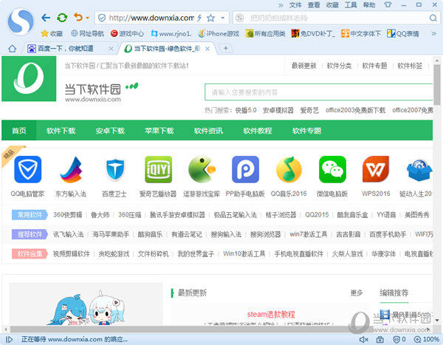Click the steam退款教程 red headline
443x345 pixels.
271,315
